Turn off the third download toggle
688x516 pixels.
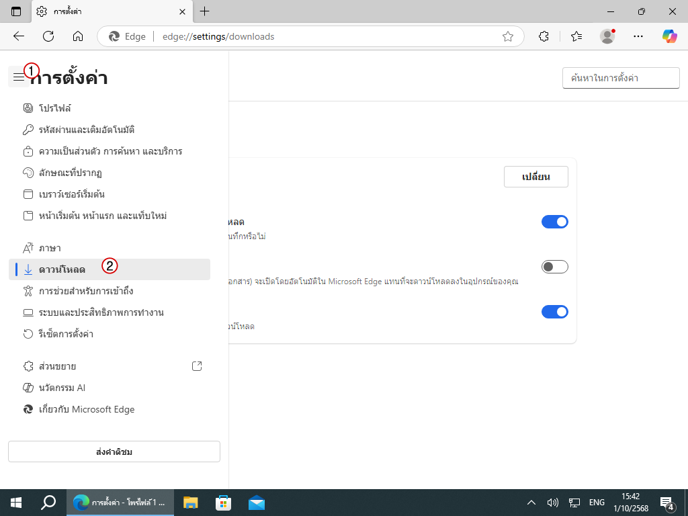[554, 312]
